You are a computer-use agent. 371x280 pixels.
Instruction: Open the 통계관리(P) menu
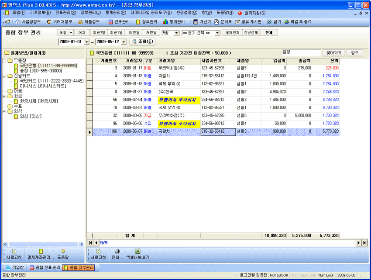point(116,13)
